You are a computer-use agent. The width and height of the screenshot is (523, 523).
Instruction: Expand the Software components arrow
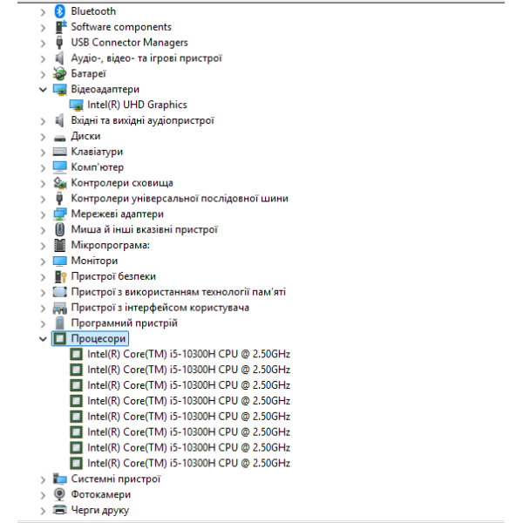[43, 28]
